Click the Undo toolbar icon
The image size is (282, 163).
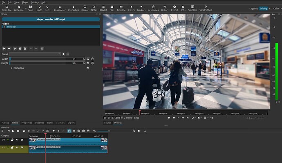coord(39,8)
